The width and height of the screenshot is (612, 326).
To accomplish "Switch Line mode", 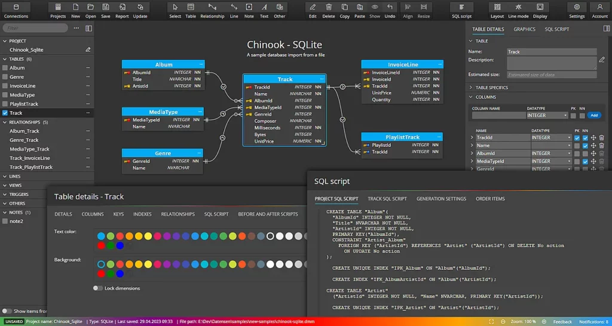I will (x=518, y=11).
